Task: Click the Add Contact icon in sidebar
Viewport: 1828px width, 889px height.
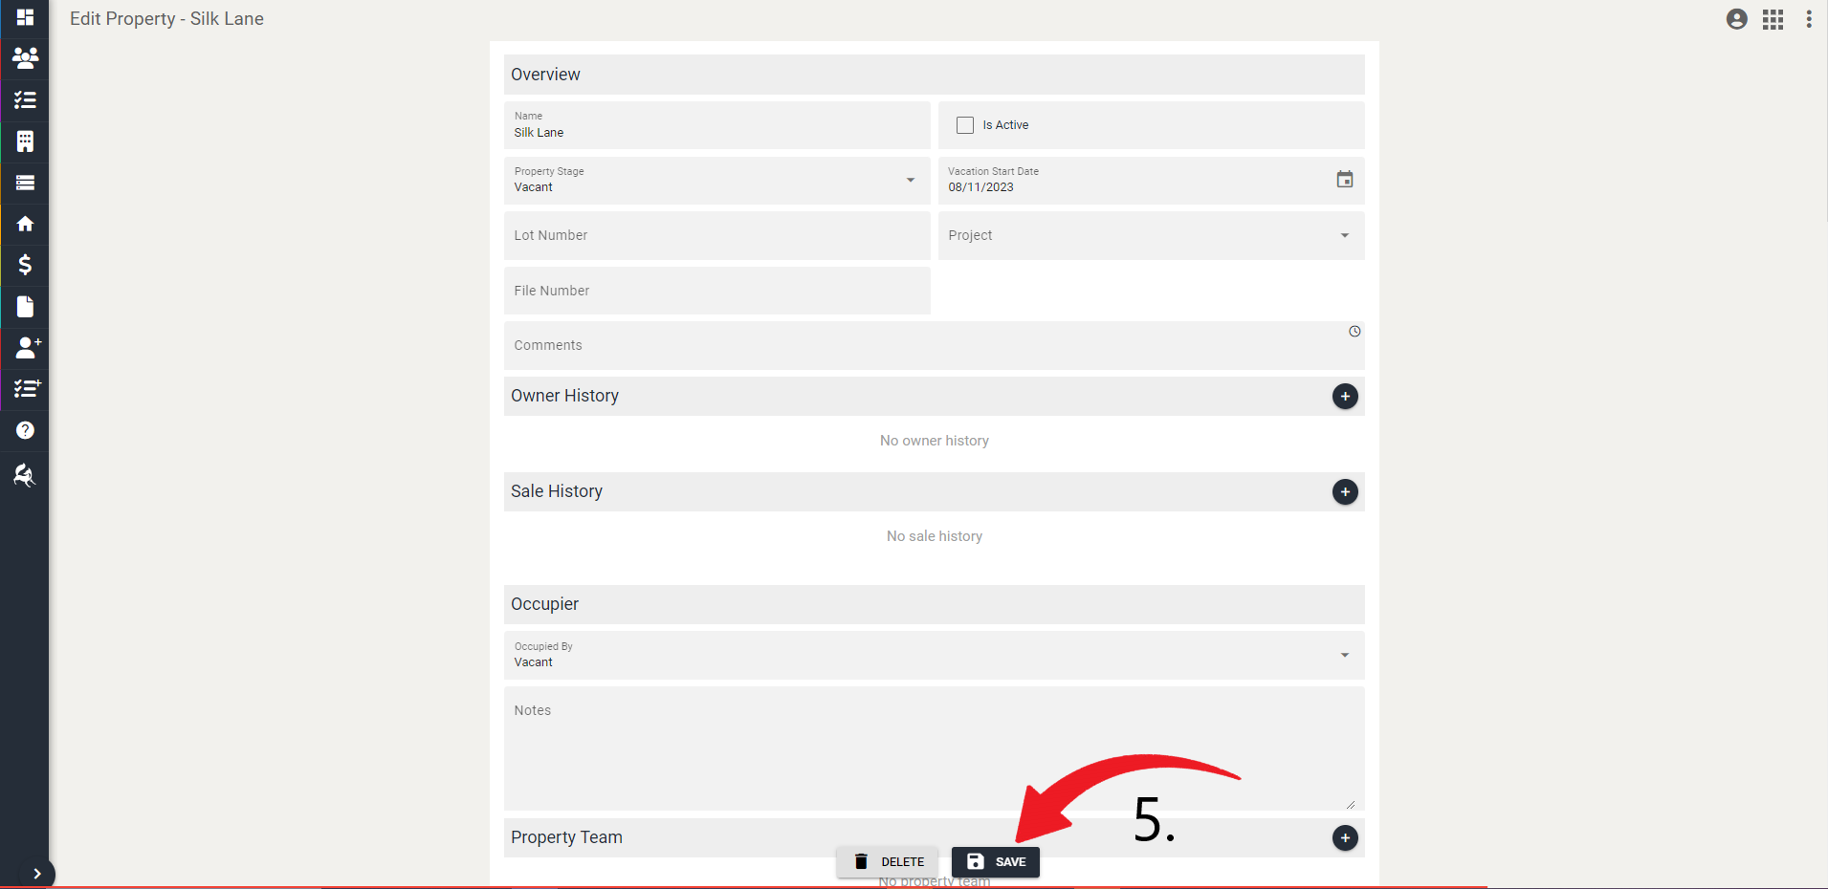Action: 25,348
